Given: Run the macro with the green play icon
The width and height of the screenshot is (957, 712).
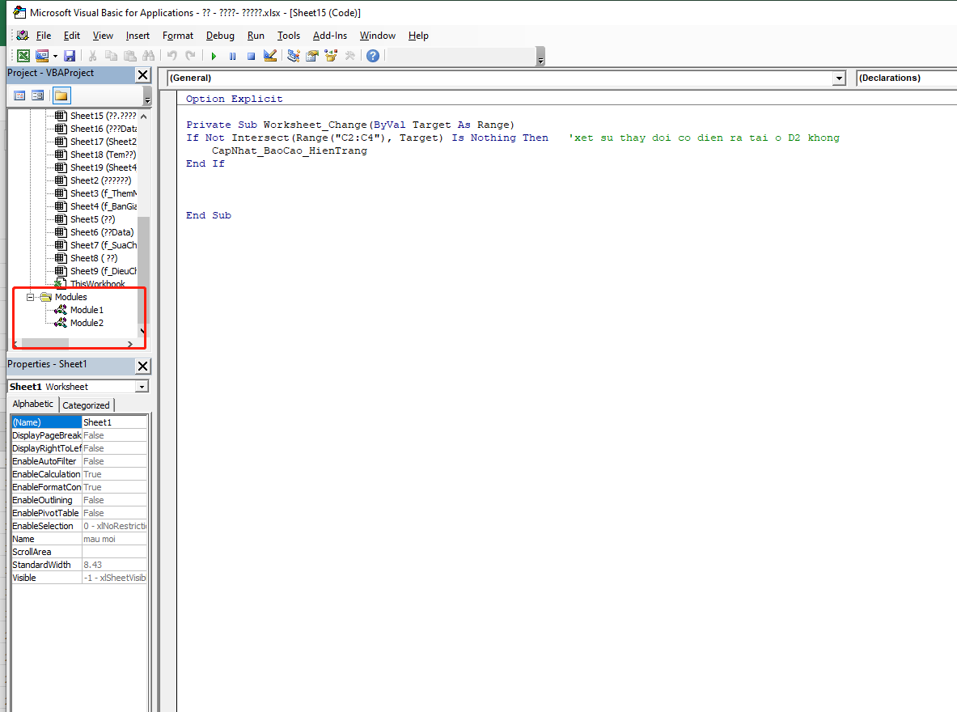Looking at the screenshot, I should click(214, 56).
